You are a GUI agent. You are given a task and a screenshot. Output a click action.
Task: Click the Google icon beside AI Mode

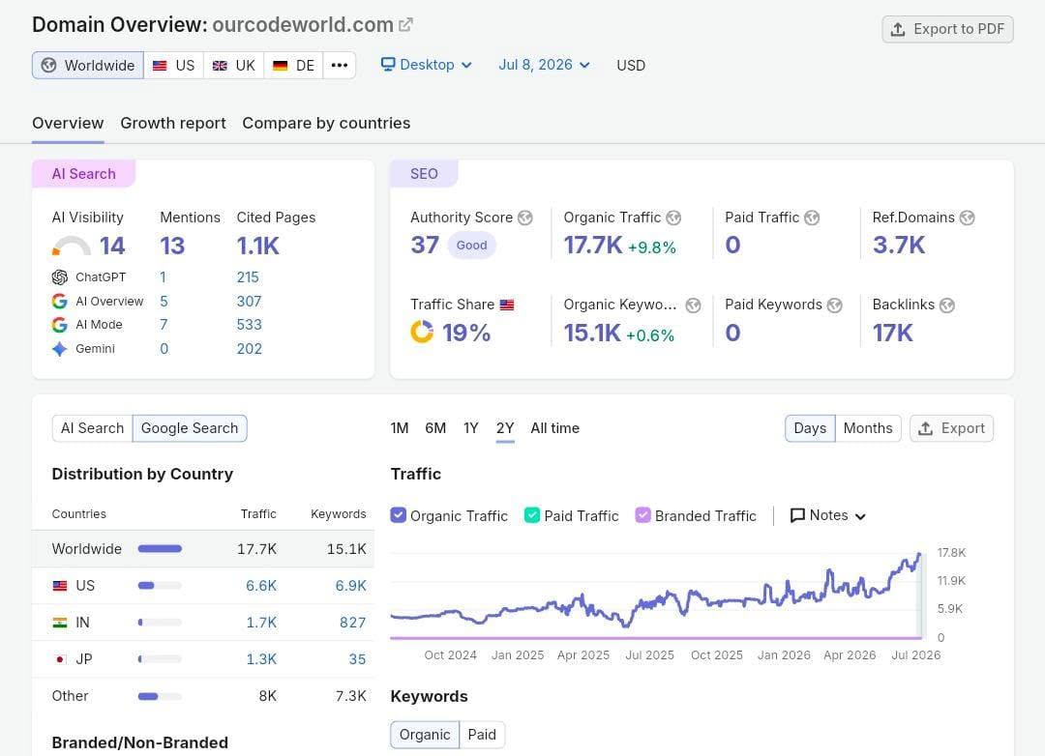pos(59,325)
